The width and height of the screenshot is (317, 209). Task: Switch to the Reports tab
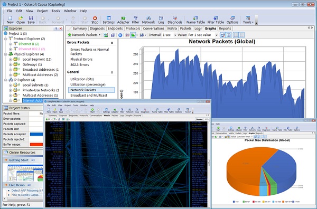coord(225,28)
